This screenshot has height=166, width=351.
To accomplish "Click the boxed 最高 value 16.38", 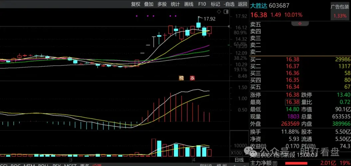I will coord(292,102).
